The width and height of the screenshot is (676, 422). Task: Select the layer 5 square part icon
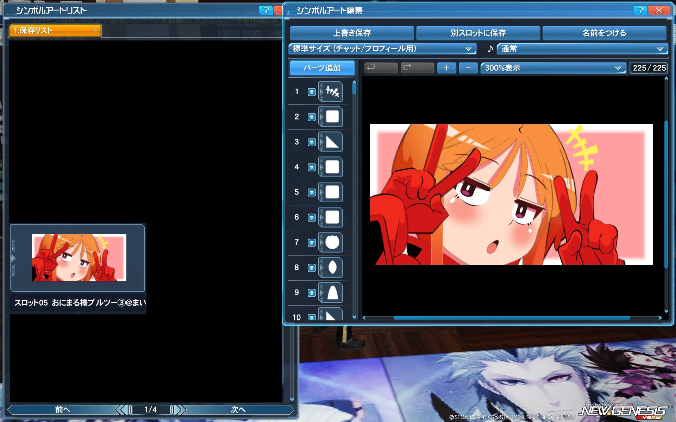tap(331, 192)
